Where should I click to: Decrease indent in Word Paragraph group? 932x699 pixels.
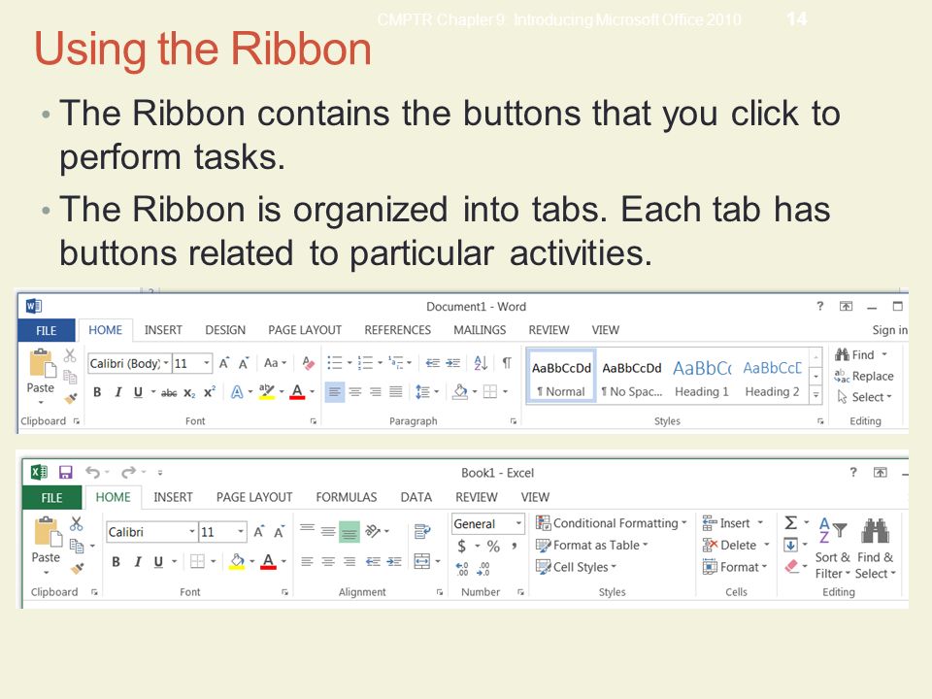click(433, 362)
